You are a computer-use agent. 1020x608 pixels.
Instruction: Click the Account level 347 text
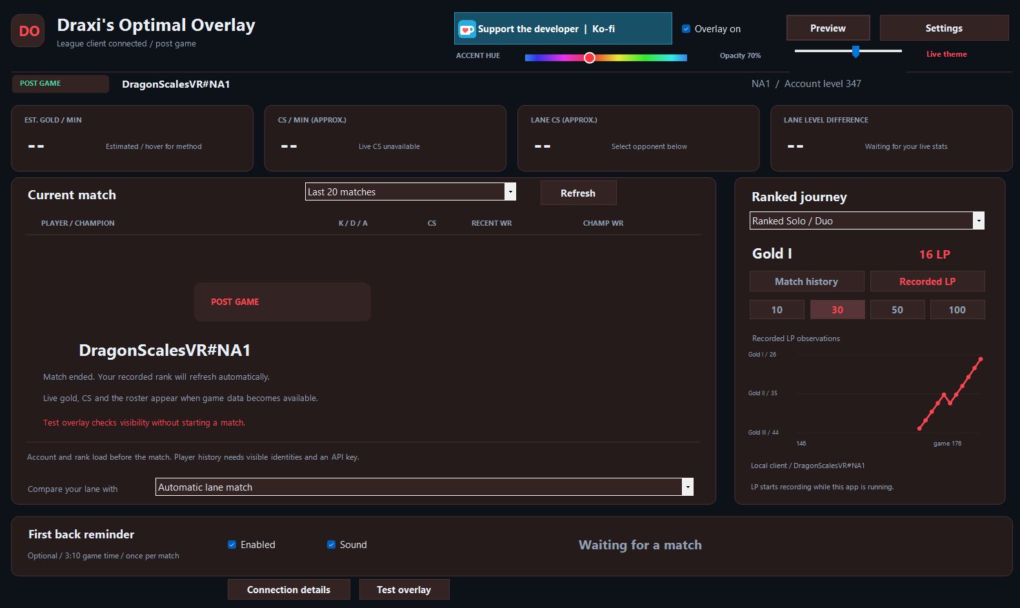[x=823, y=84]
